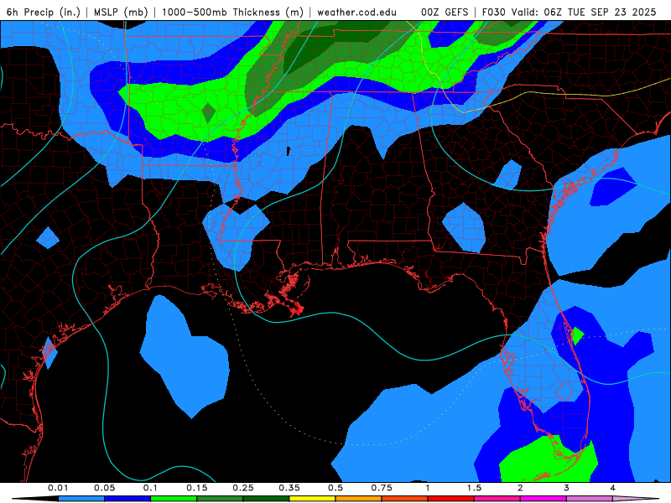Click the lavender arrow at legend's right end
Viewport: 671px width, 503px height.
pos(636,499)
